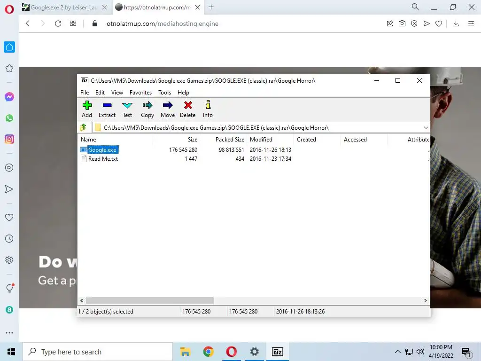Click the horizontal scrollbar right arrow
This screenshot has height=361, width=481.
[x=425, y=300]
